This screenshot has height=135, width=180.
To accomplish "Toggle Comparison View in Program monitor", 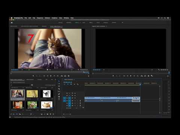I will coord(152,76).
